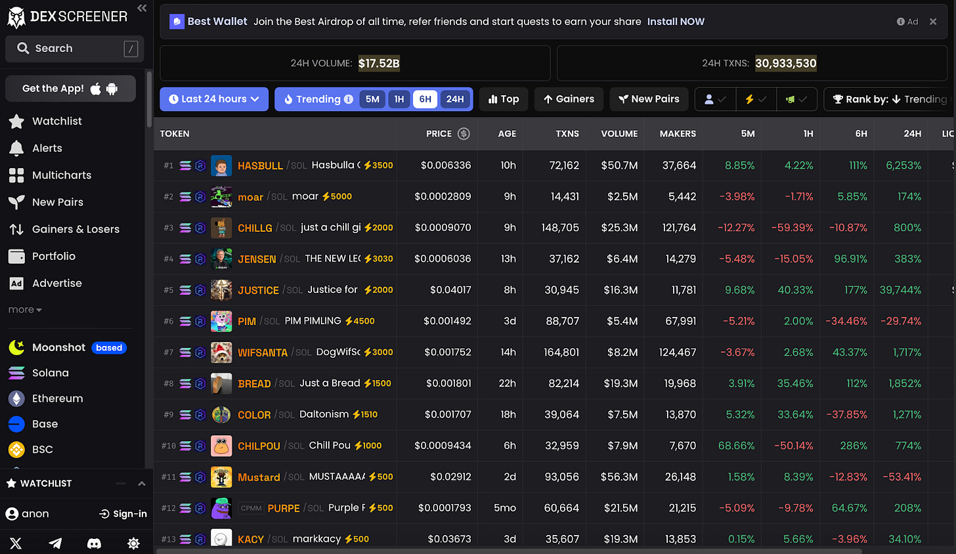This screenshot has width=956, height=554.
Task: Select the Base chain icon
Action: (16, 424)
